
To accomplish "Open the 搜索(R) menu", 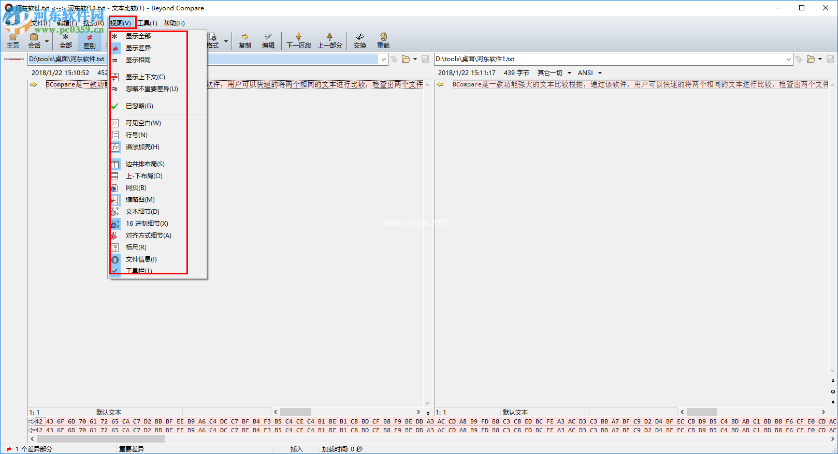I will coord(93,23).
